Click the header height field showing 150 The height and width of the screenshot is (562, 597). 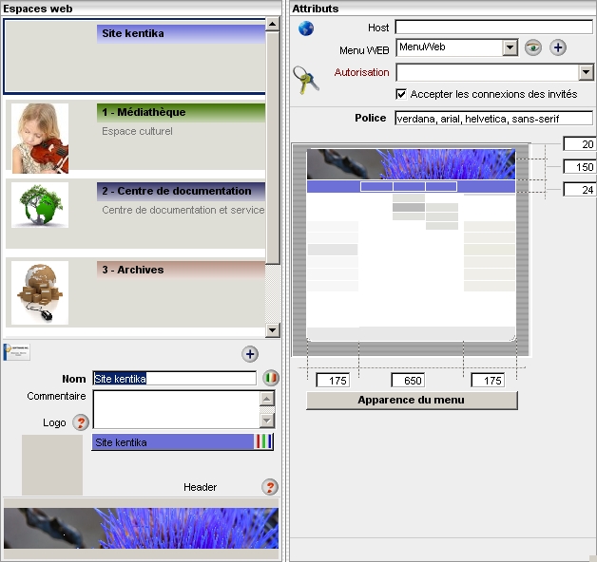point(580,167)
